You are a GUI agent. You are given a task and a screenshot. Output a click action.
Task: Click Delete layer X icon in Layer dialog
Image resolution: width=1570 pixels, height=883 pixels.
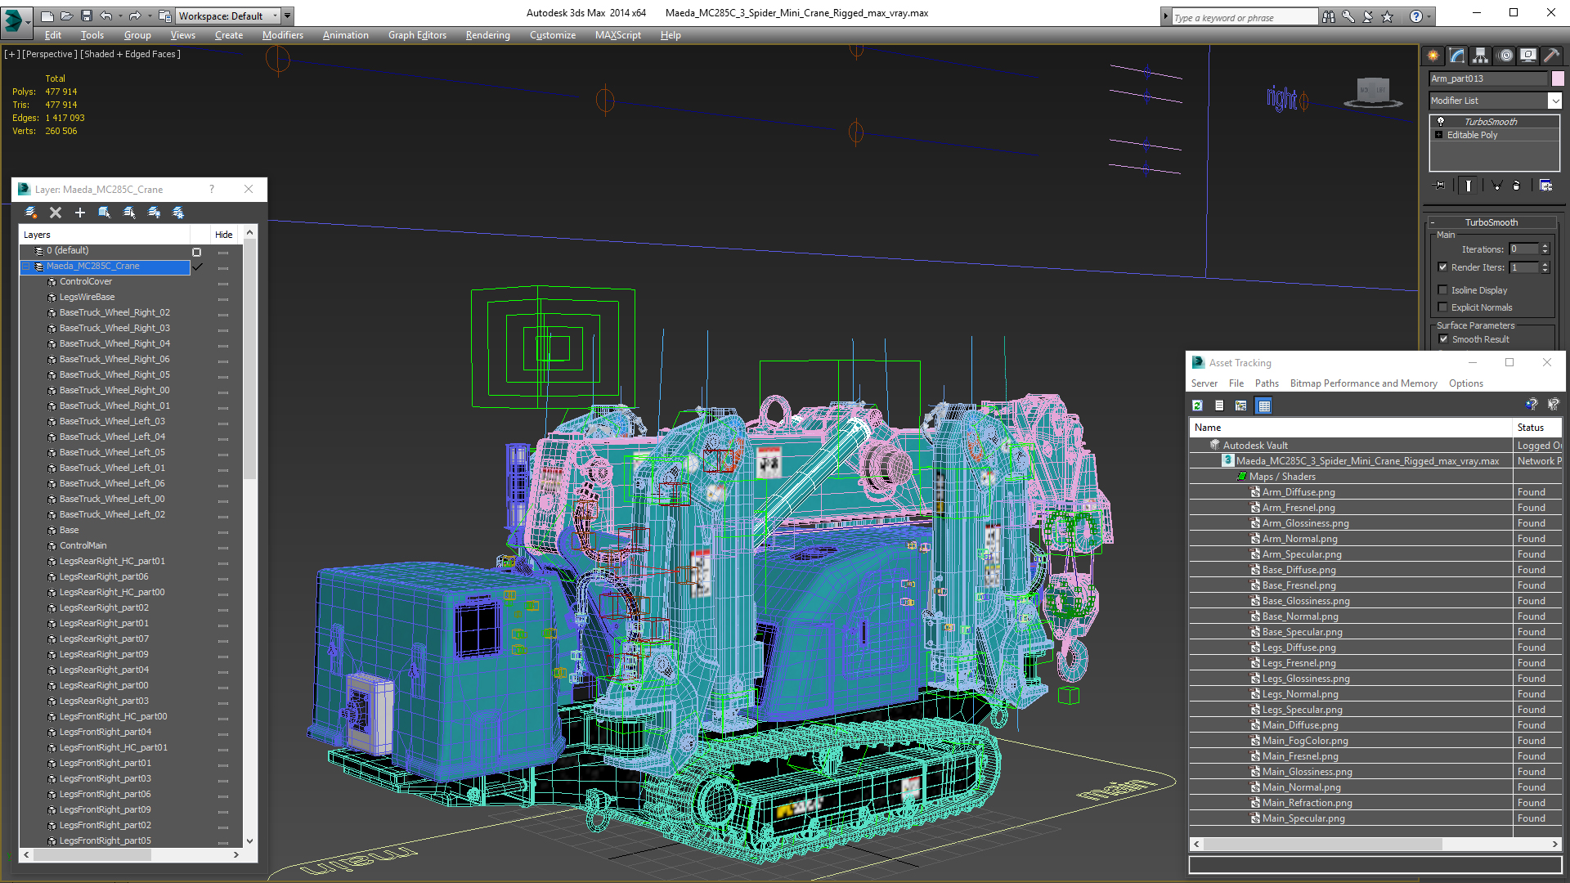pos(56,213)
